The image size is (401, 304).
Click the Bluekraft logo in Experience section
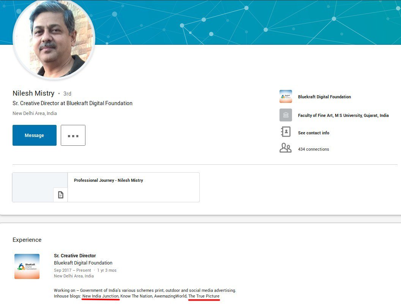point(27,266)
